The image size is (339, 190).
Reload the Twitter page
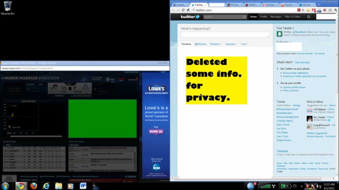click(183, 10)
